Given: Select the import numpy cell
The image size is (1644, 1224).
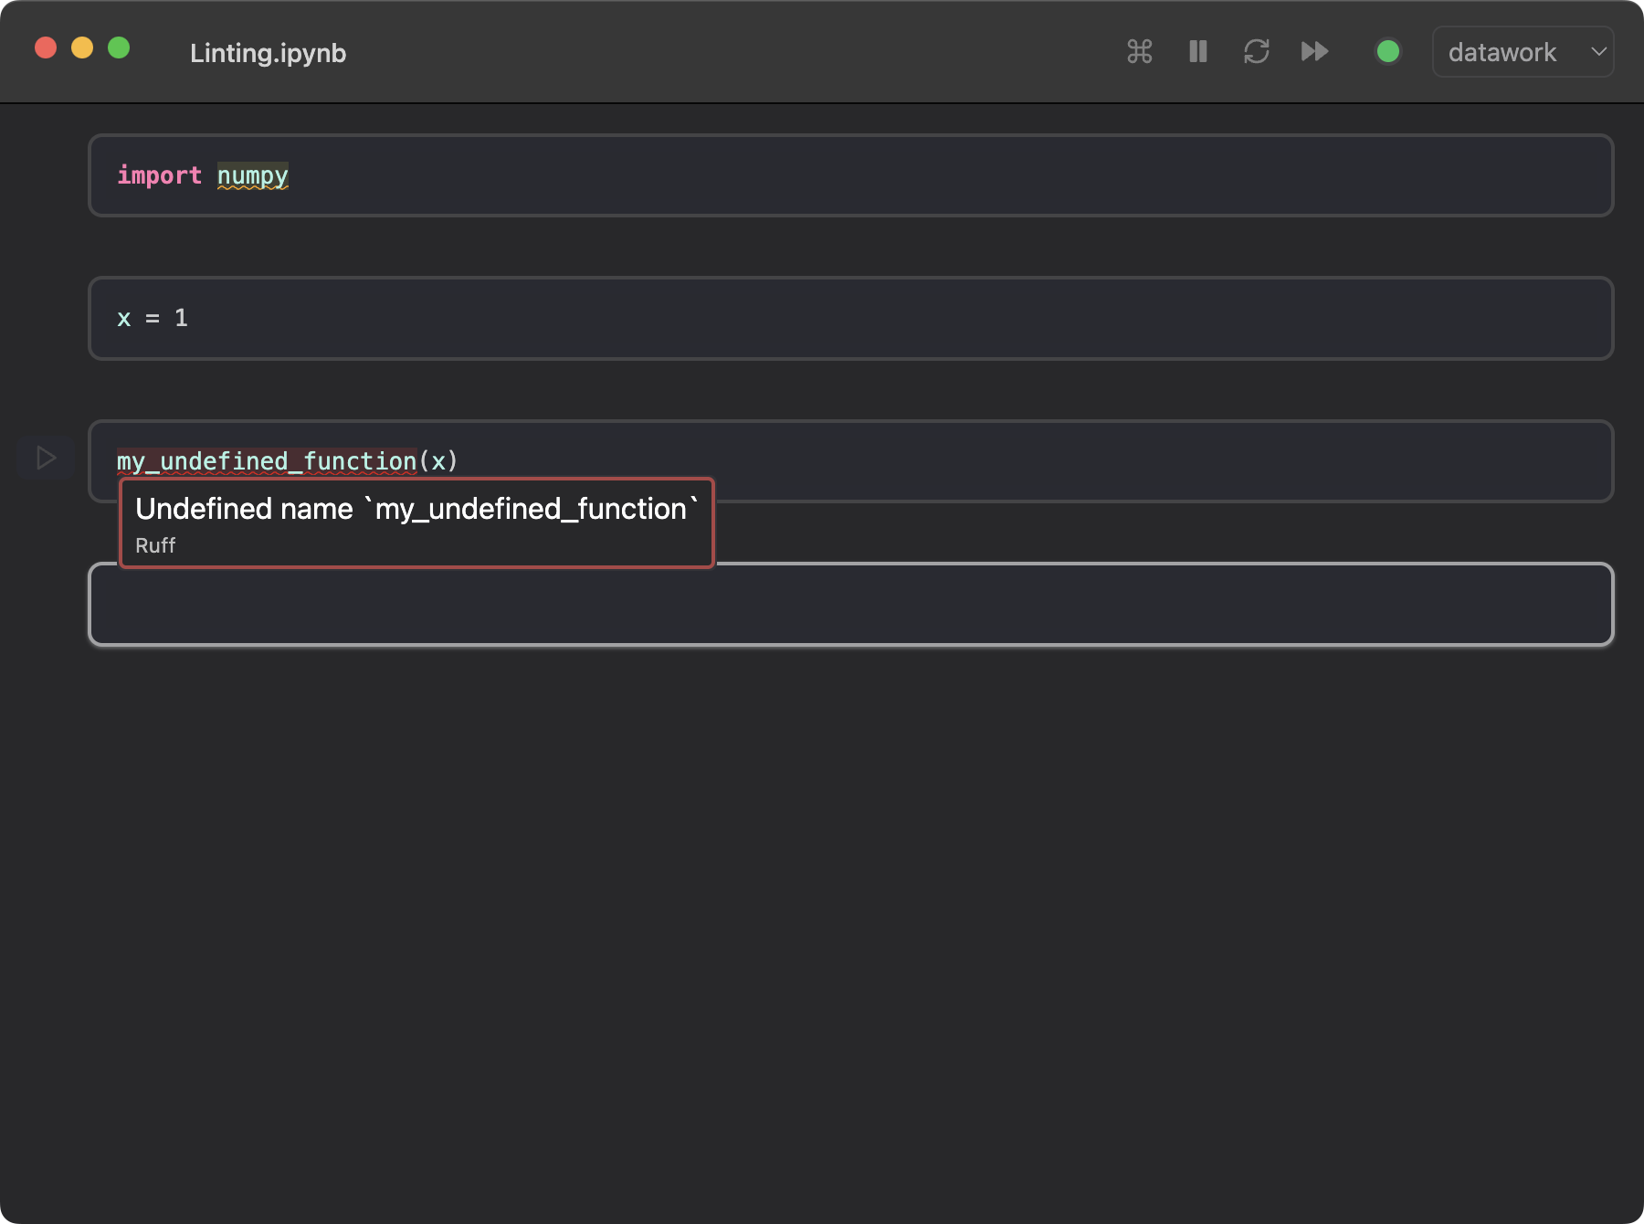Looking at the screenshot, I should pyautogui.click(x=850, y=175).
